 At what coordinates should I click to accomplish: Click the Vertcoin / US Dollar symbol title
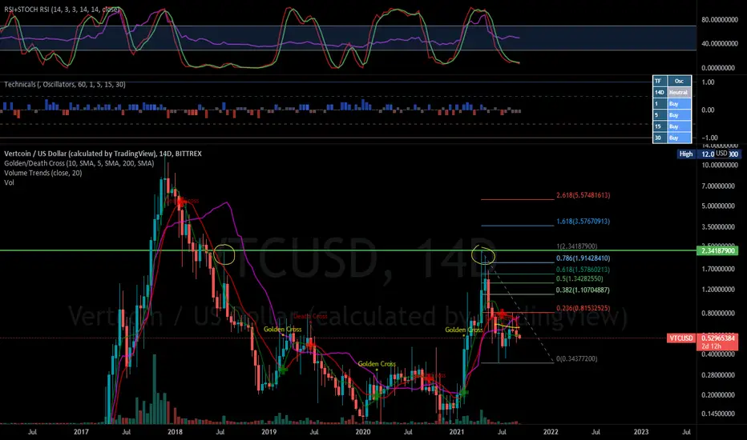click(x=103, y=154)
